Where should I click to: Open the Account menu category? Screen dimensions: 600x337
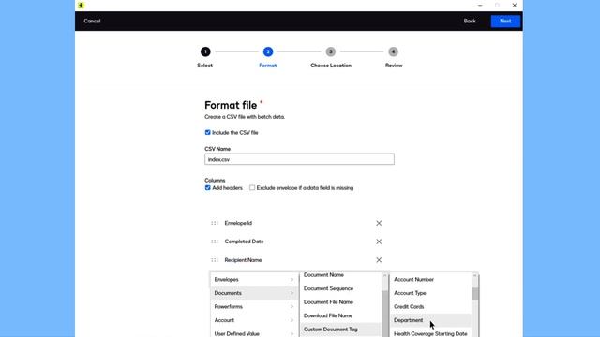[253, 320]
